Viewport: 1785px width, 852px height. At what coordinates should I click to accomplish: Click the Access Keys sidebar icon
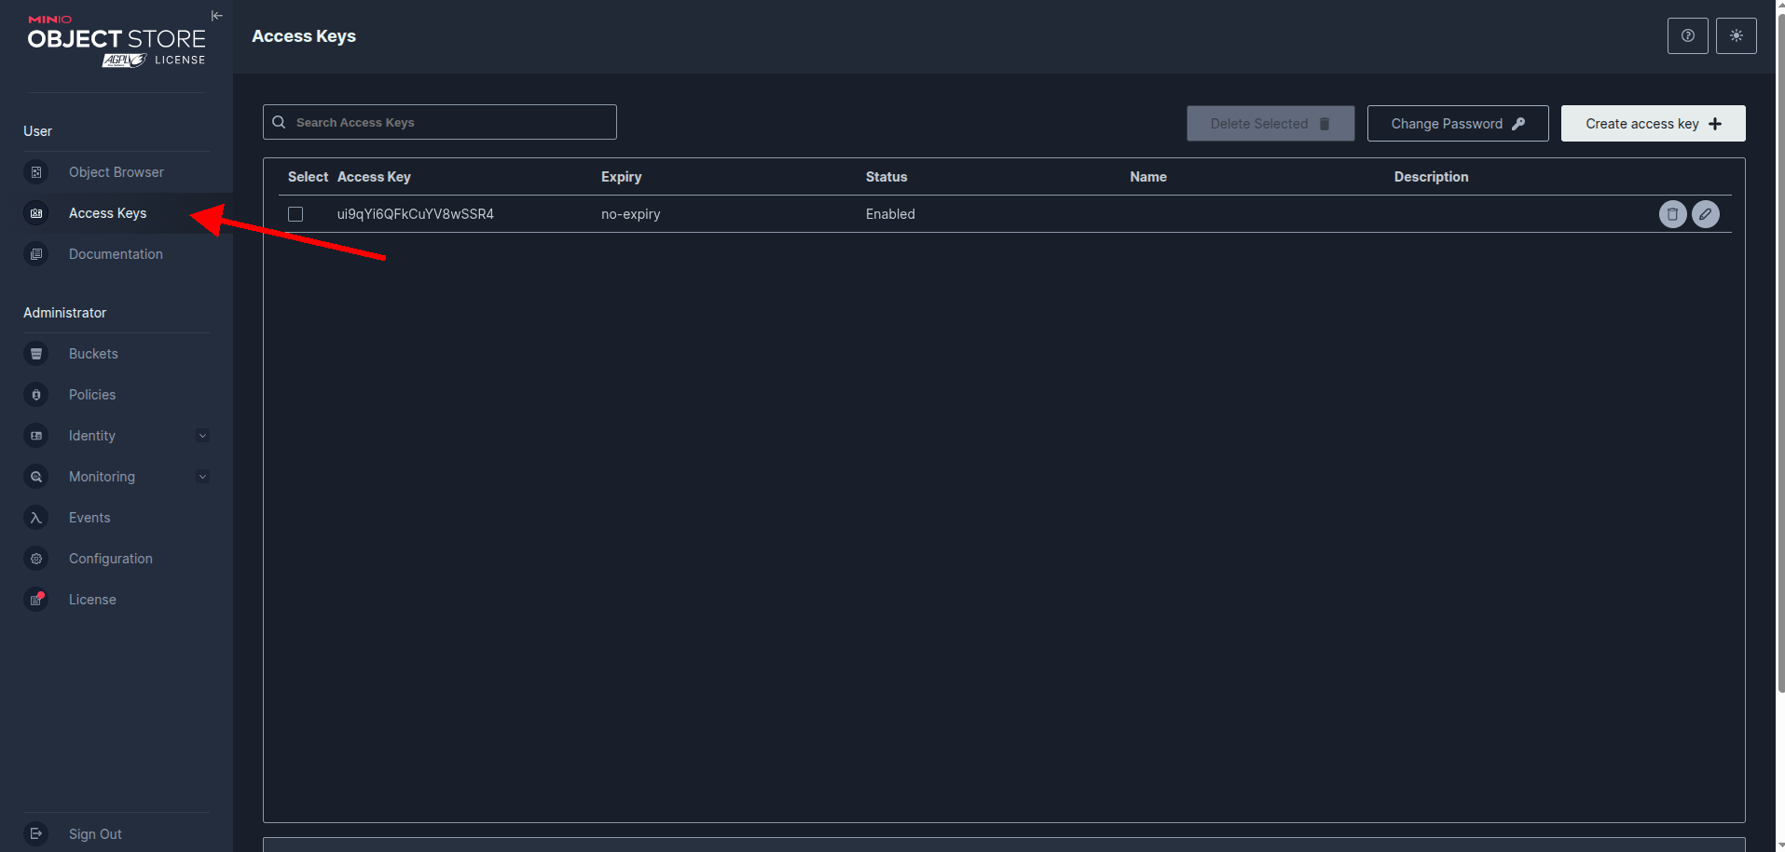36,213
